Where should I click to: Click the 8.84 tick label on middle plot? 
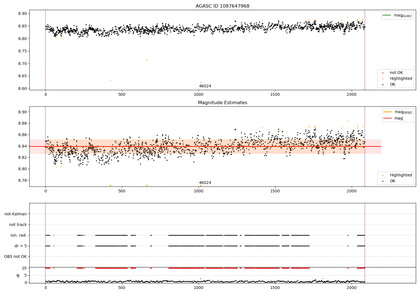pyautogui.click(x=22, y=146)
